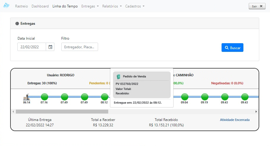Expand the Entregas dropdown menu
This screenshot has width=270, height=146.
click(x=90, y=6)
